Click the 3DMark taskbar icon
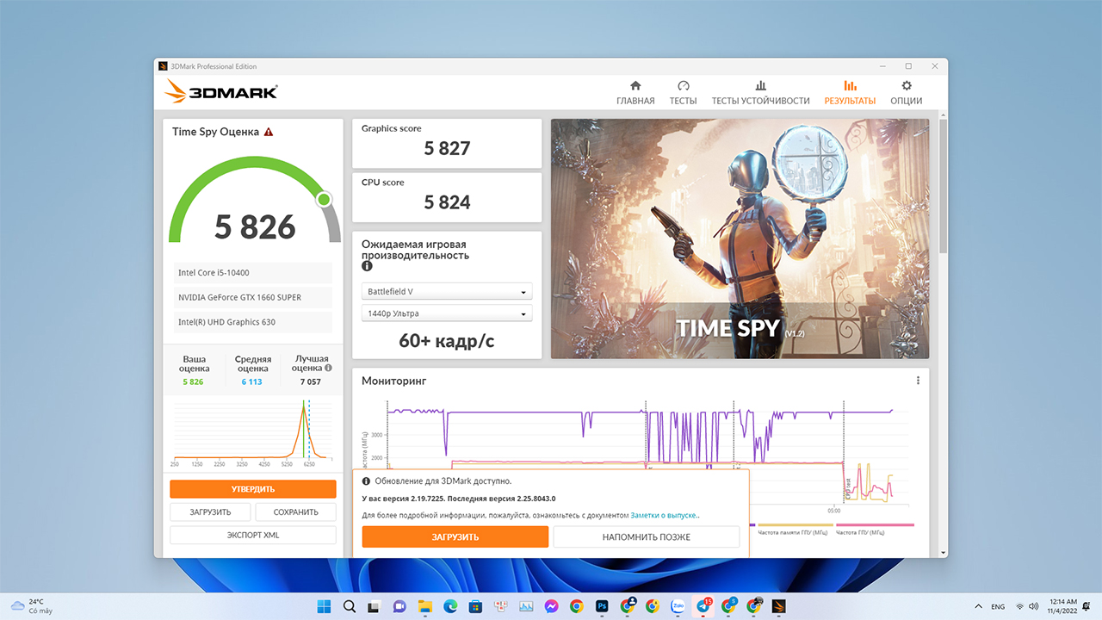Screen dimensions: 1102x620 [x=779, y=606]
